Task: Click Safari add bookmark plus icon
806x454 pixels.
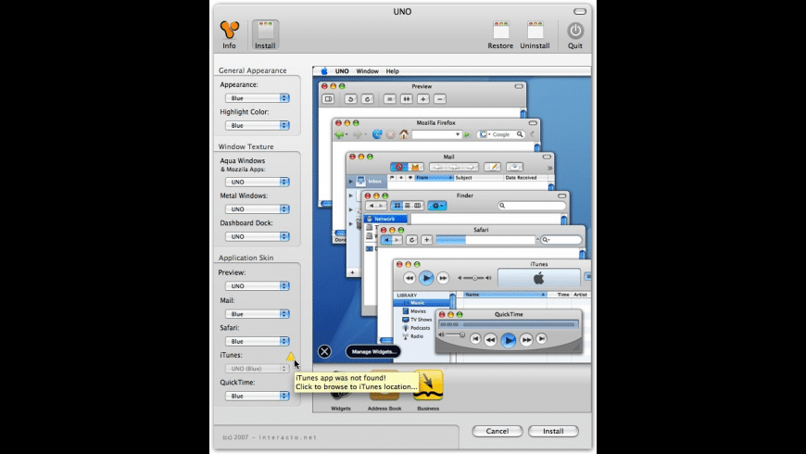Action: click(x=427, y=240)
